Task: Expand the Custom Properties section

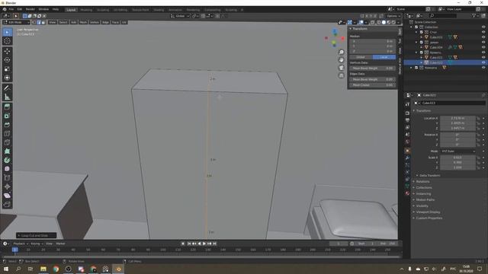Action: 429,218
